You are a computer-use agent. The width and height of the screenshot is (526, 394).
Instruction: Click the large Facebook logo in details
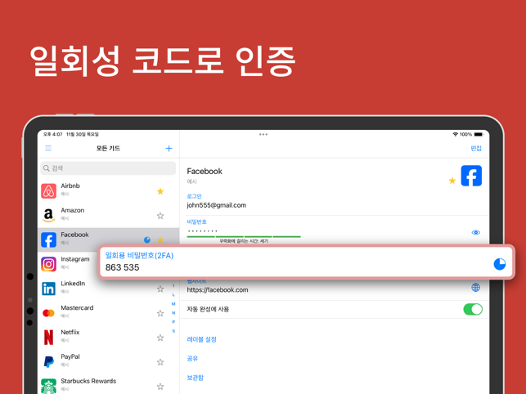471,176
